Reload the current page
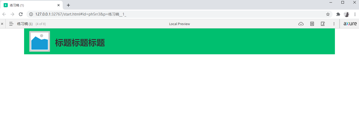This screenshot has width=359, height=121. point(21,14)
